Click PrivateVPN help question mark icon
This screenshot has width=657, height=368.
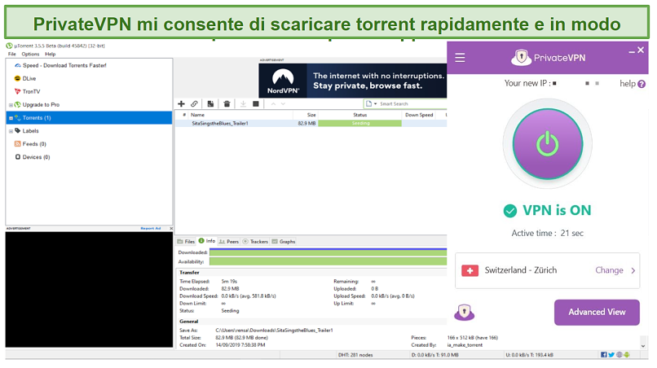(x=642, y=84)
